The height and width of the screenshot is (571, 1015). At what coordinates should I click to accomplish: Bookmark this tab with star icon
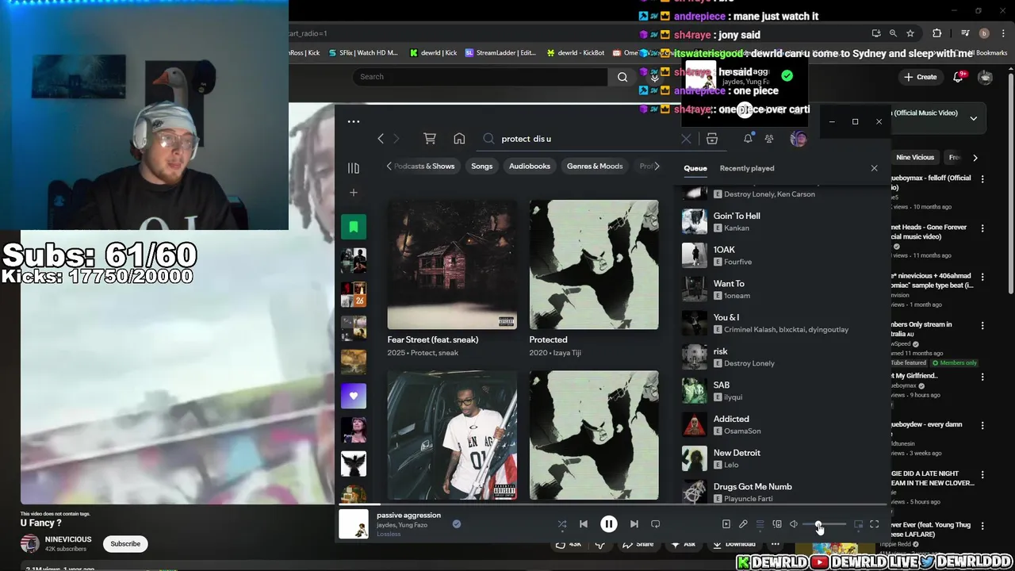pos(910,33)
